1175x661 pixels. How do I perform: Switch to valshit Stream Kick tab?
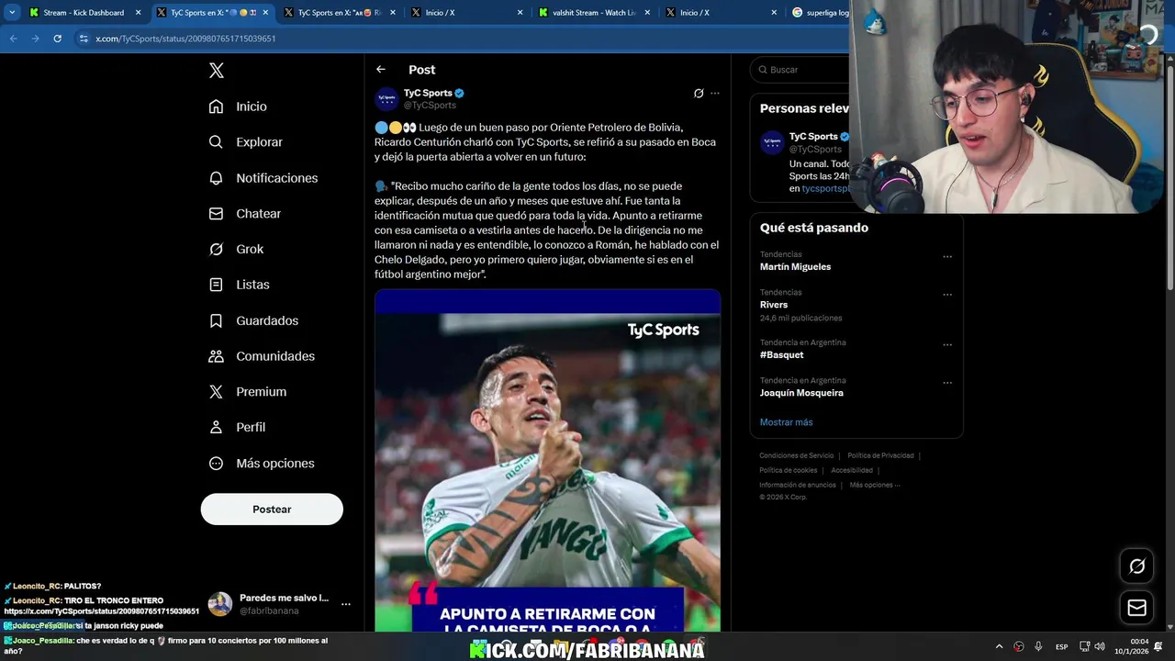[594, 13]
